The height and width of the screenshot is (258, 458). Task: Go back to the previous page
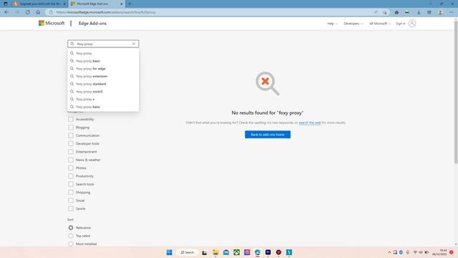(6, 12)
